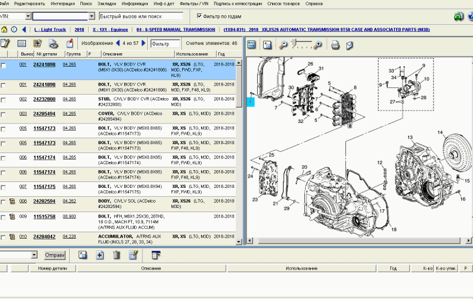Open group link 08.900 in list
The width and height of the screenshot is (473, 299).
69,216
